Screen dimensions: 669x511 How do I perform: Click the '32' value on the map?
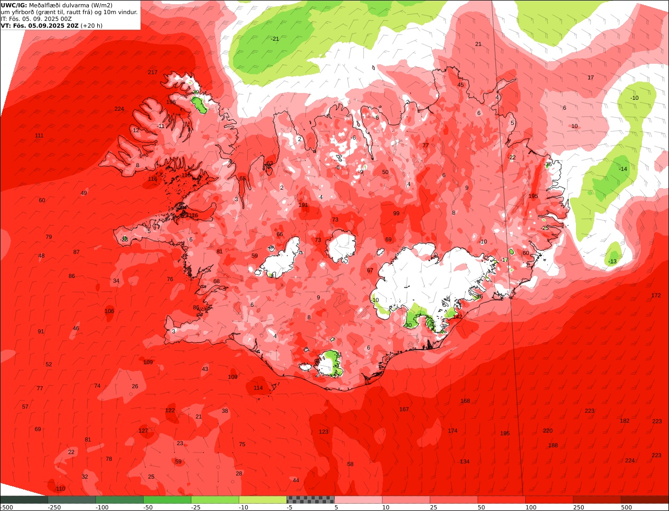(x=85, y=477)
